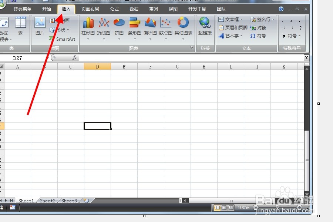Insert a 条形图 bar chart
The width and height of the screenshot is (333, 222).
[x=135, y=28]
